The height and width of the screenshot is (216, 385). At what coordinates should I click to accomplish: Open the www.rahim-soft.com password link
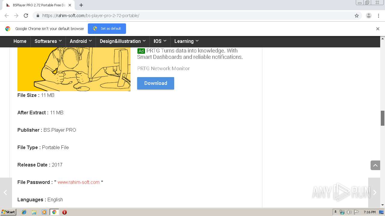79,182
